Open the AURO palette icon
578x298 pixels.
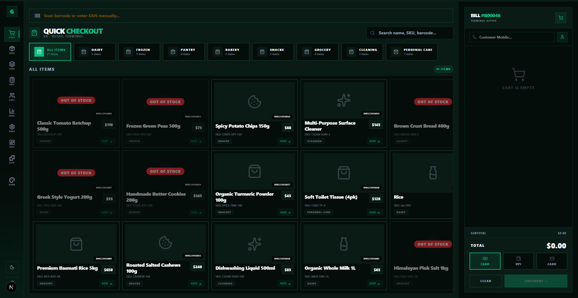click(12, 181)
